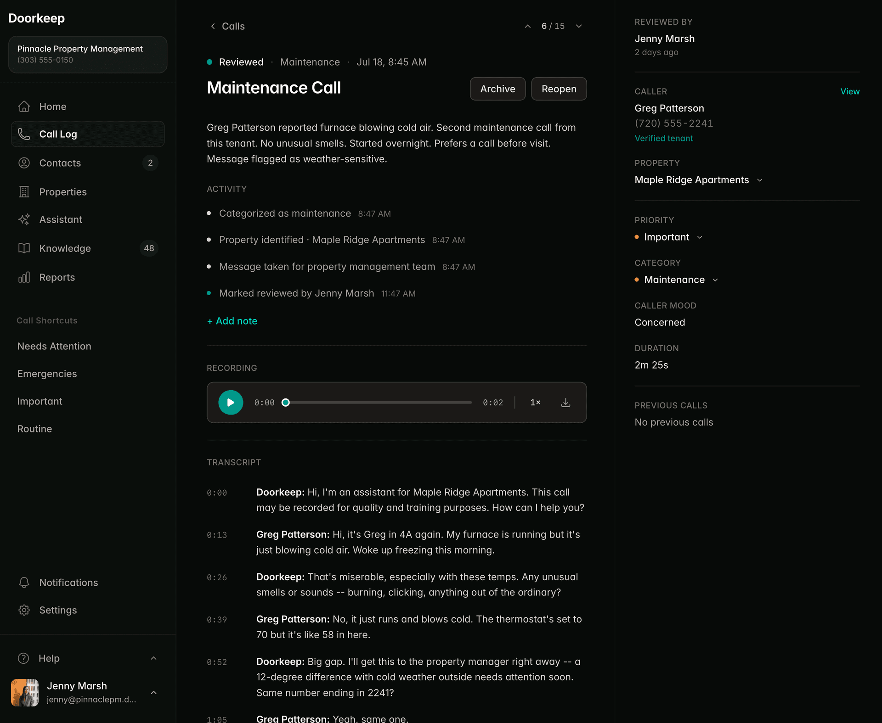The image size is (882, 723).
Task: Open Knowledge in the sidebar
Action: click(88, 248)
